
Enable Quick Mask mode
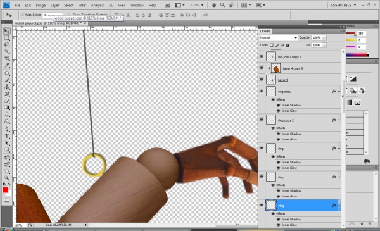pyautogui.click(x=7, y=200)
